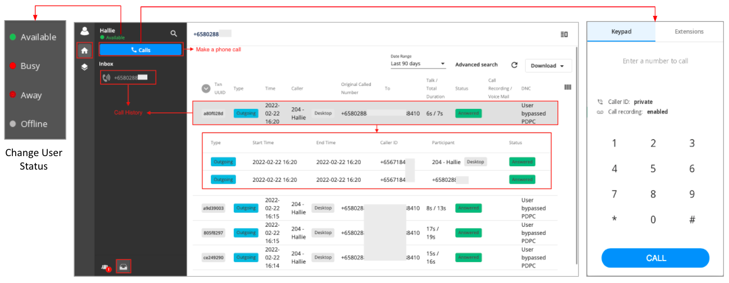This screenshot has width=729, height=283.
Task: Open the user profile icon in the sidebar
Action: 84,31
